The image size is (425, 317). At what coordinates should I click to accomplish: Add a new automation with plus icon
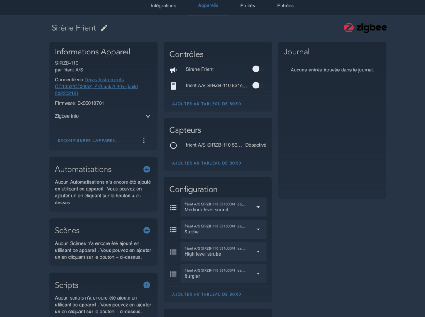(147, 170)
